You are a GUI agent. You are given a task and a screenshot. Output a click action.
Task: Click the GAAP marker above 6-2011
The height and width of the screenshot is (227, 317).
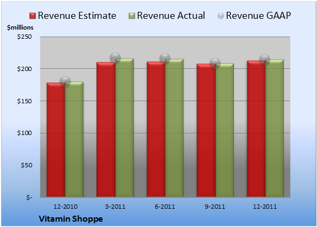(x=165, y=59)
